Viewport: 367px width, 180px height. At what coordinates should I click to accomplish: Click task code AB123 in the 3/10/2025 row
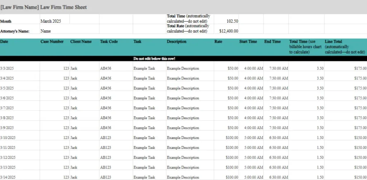(x=106, y=138)
